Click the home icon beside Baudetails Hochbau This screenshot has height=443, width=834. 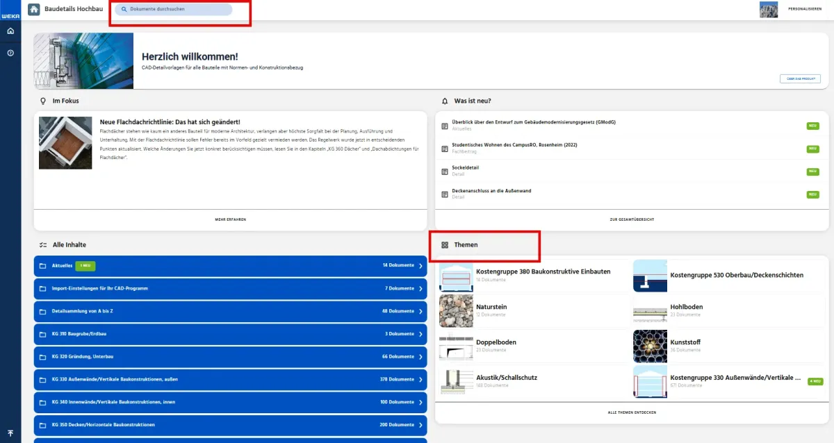(x=33, y=10)
